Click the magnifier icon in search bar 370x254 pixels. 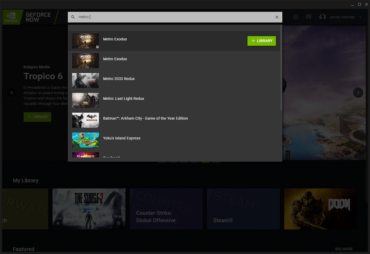73,17
